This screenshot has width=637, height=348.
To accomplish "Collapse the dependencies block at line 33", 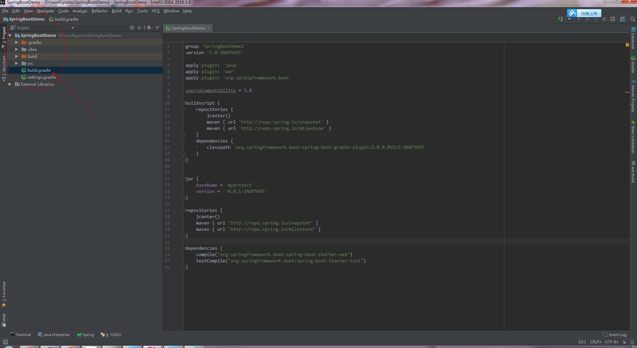I will point(183,248).
